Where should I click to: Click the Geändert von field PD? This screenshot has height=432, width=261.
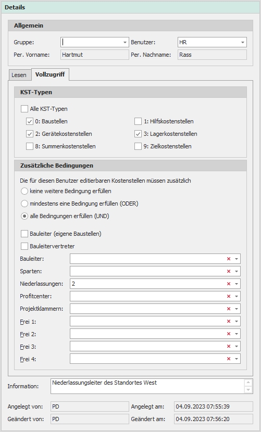point(90,419)
